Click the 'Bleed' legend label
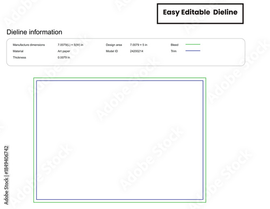270x209 pixels. point(174,45)
